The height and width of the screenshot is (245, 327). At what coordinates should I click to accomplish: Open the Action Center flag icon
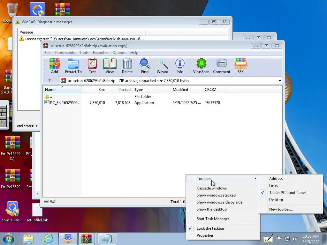point(279,239)
